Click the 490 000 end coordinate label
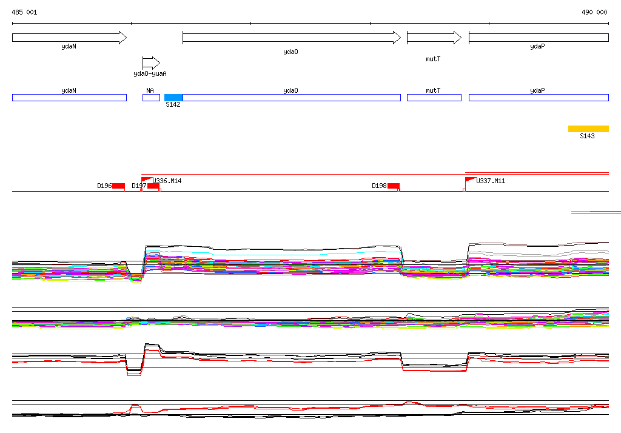The height and width of the screenshot is (433, 621). click(594, 12)
